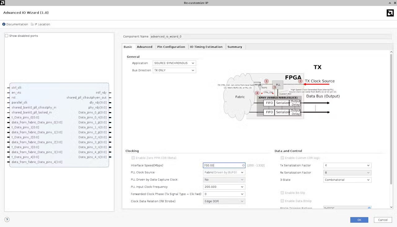Confirm with the OK button
397x227 pixels.
(359, 220)
